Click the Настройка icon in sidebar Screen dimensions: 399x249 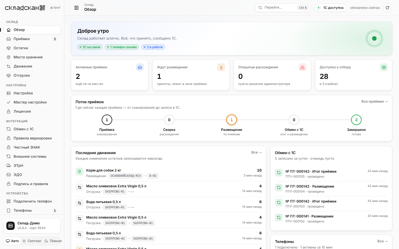click(x=9, y=93)
